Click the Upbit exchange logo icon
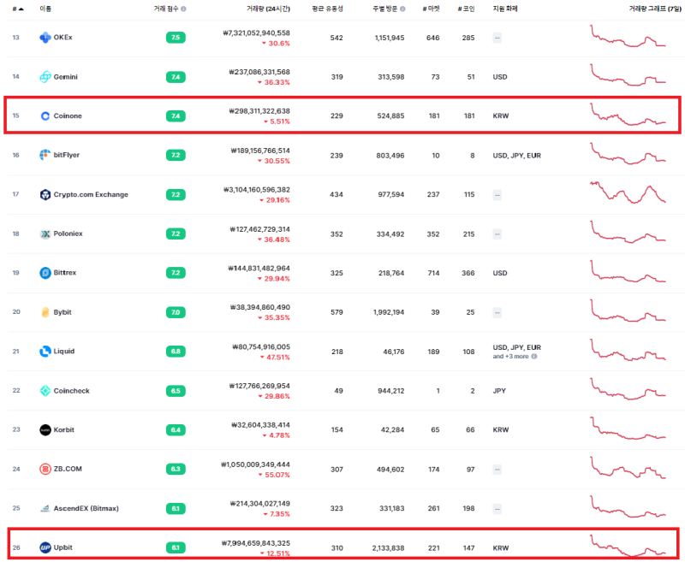Image resolution: width=685 pixels, height=562 pixels. (x=45, y=547)
